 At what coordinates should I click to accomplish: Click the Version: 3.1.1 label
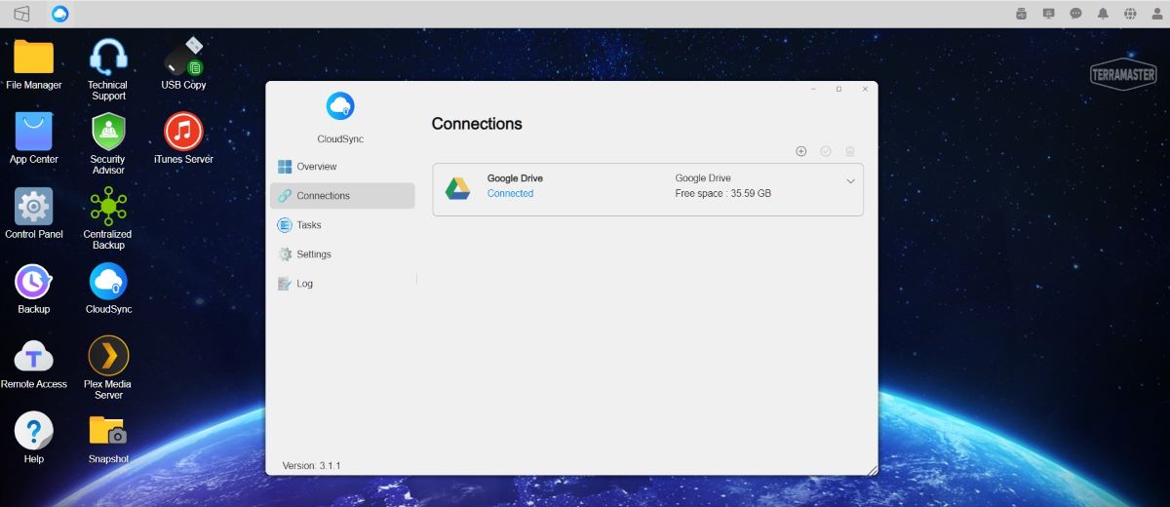click(311, 465)
